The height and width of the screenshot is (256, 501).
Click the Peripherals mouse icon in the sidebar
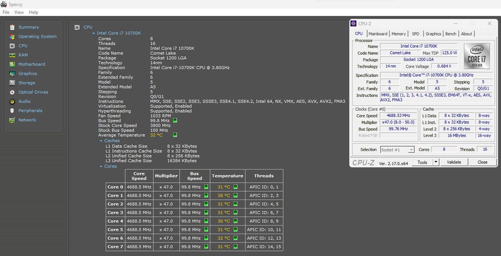pyautogui.click(x=12, y=111)
